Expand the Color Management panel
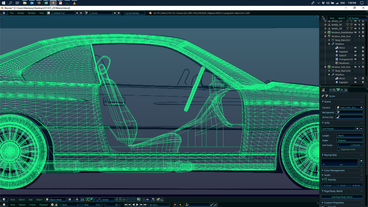Image resolution: width=368 pixels, height=207 pixels. [x=334, y=170]
